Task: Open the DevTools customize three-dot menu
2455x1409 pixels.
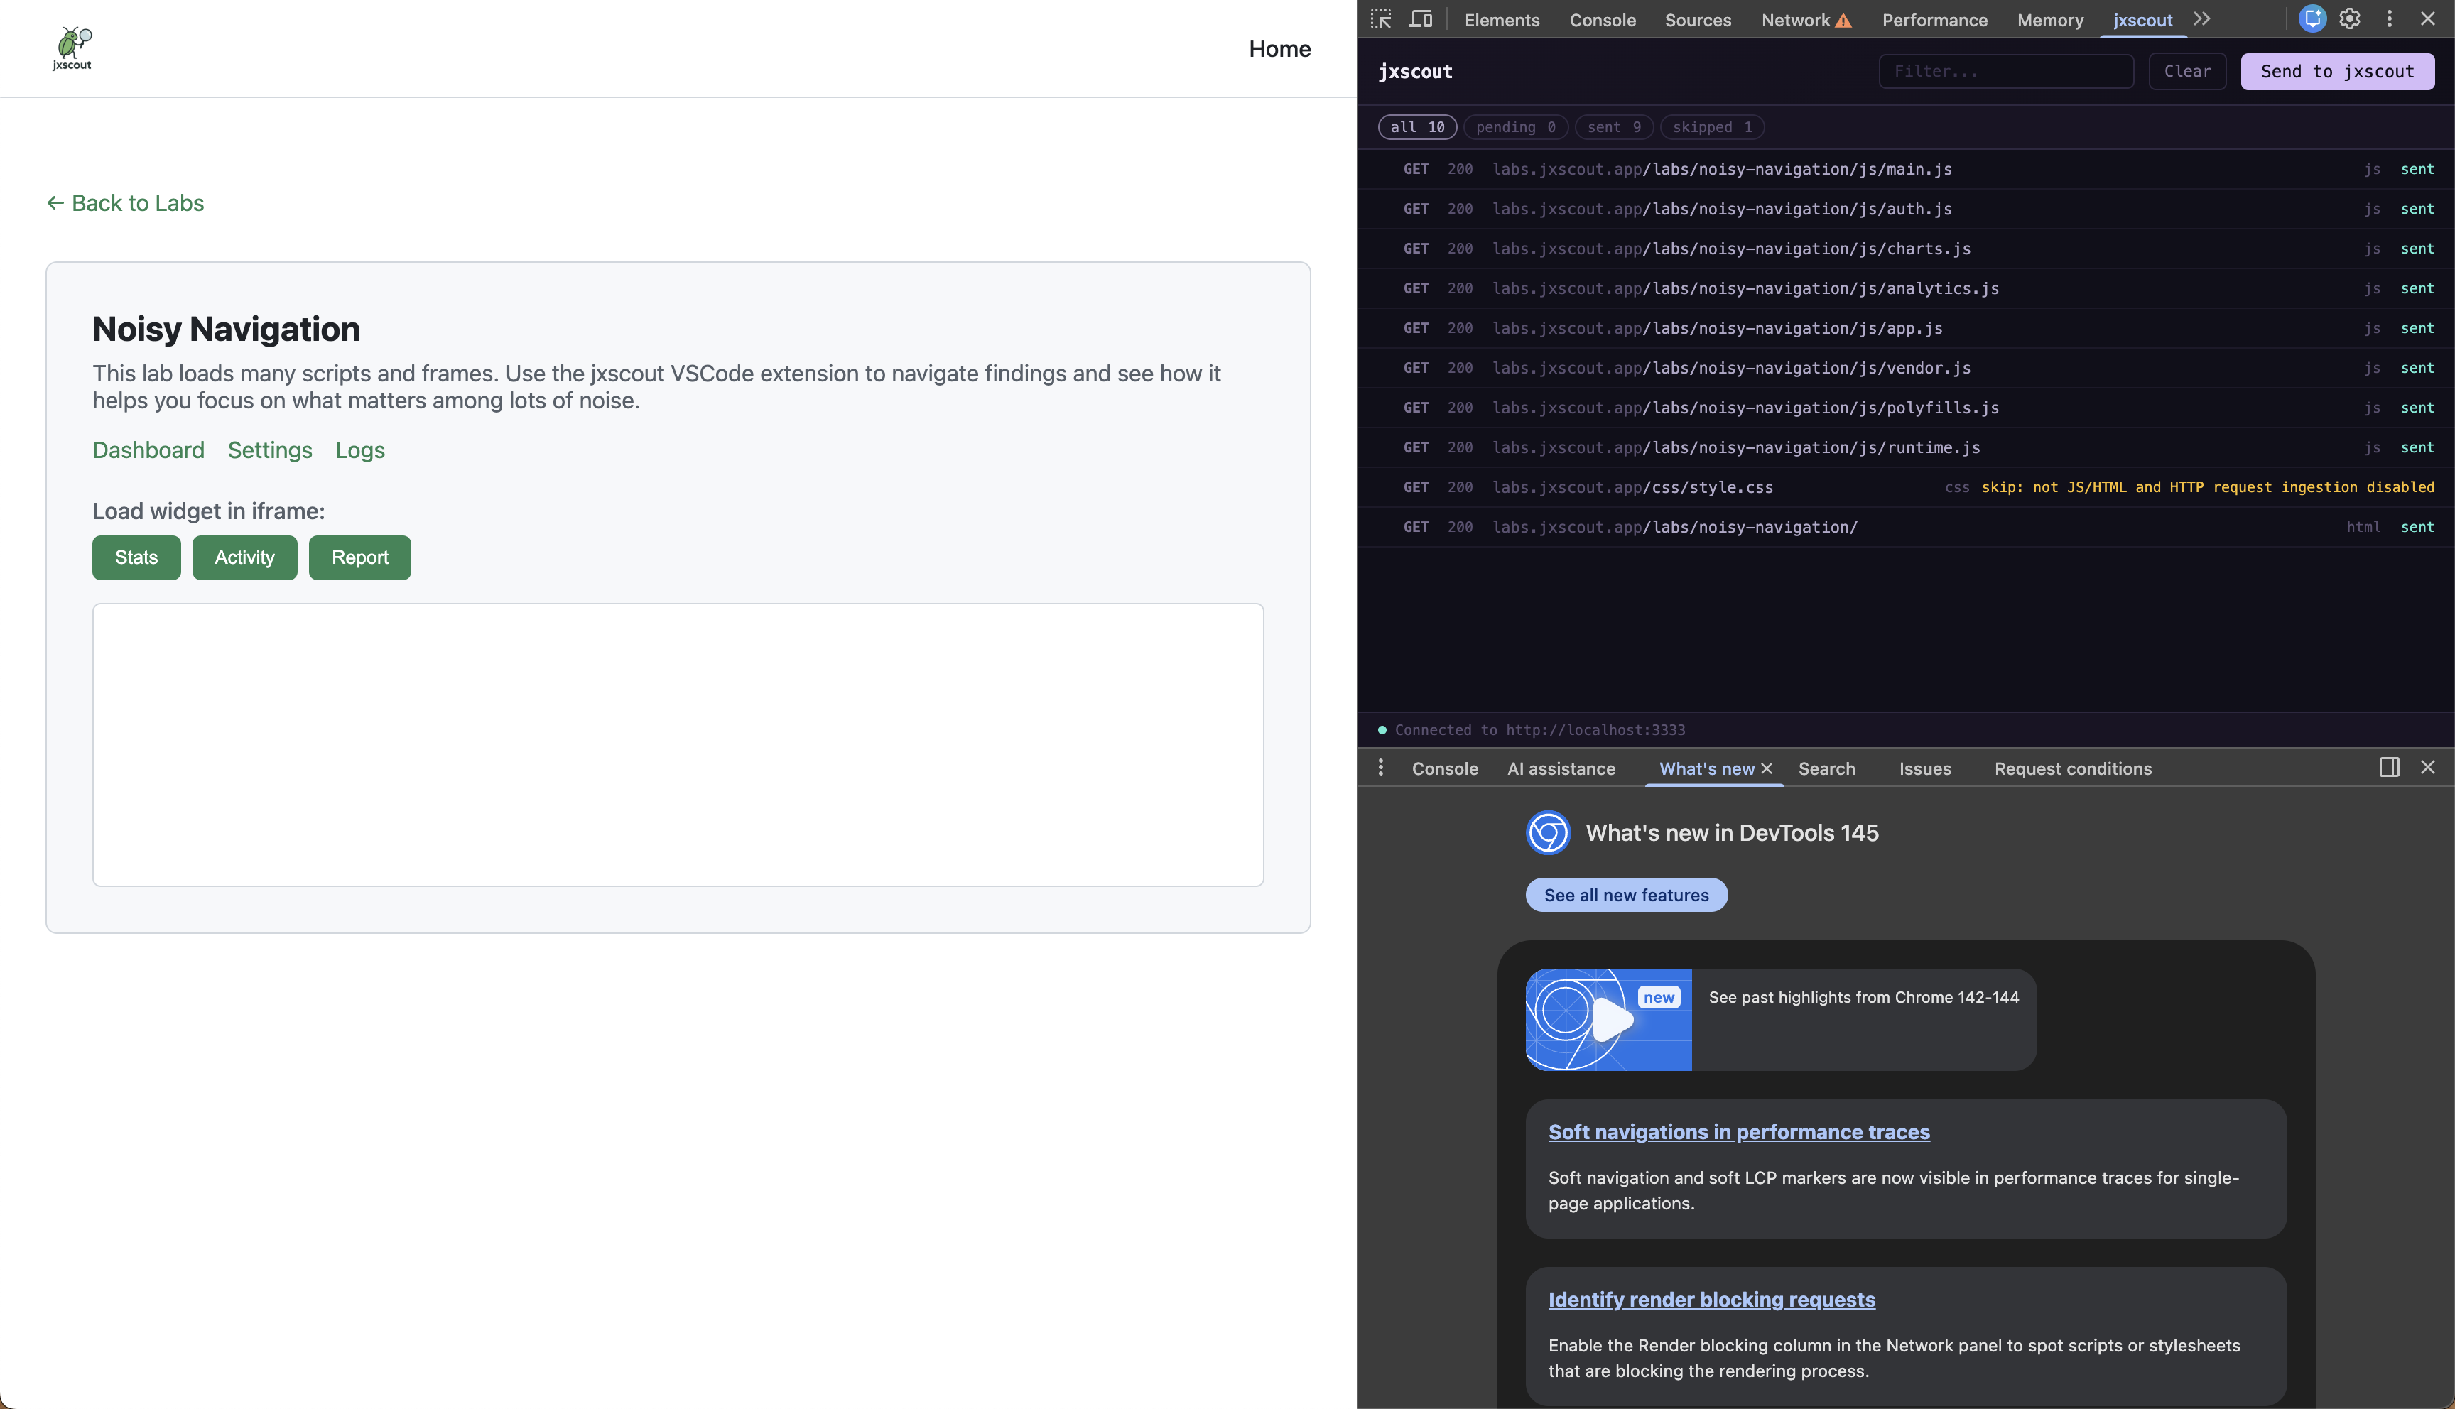Action: (x=2389, y=19)
